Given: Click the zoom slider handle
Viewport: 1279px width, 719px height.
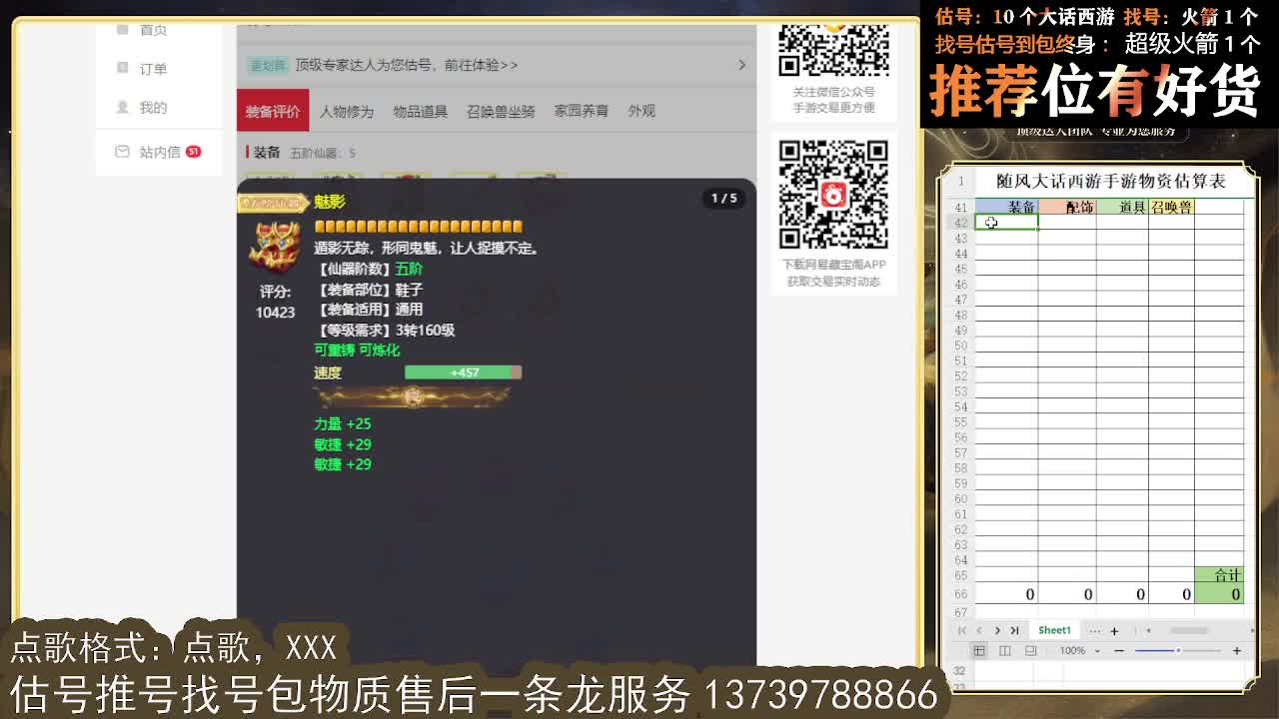Looking at the screenshot, I should 1178,650.
